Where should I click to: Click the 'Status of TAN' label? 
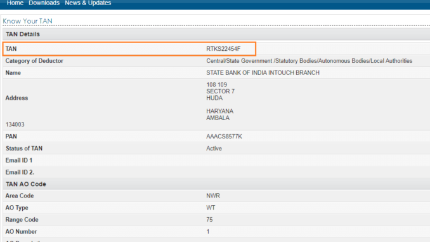click(x=24, y=149)
